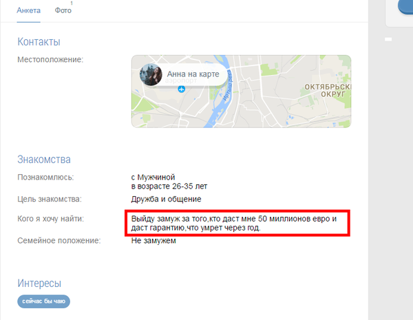The height and width of the screenshot is (320, 413).
Task: Click the Не замужем status text
Action: (x=153, y=240)
